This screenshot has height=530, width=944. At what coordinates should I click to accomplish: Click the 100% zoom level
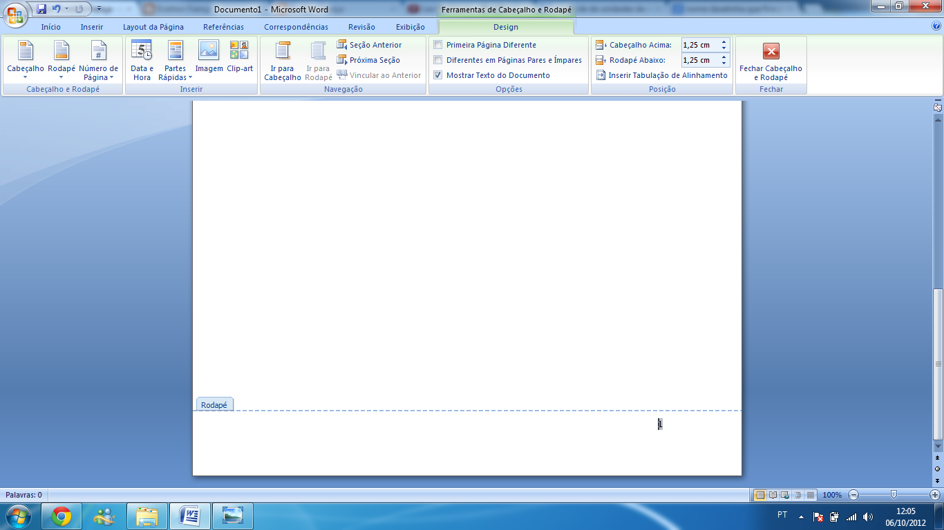(x=832, y=495)
